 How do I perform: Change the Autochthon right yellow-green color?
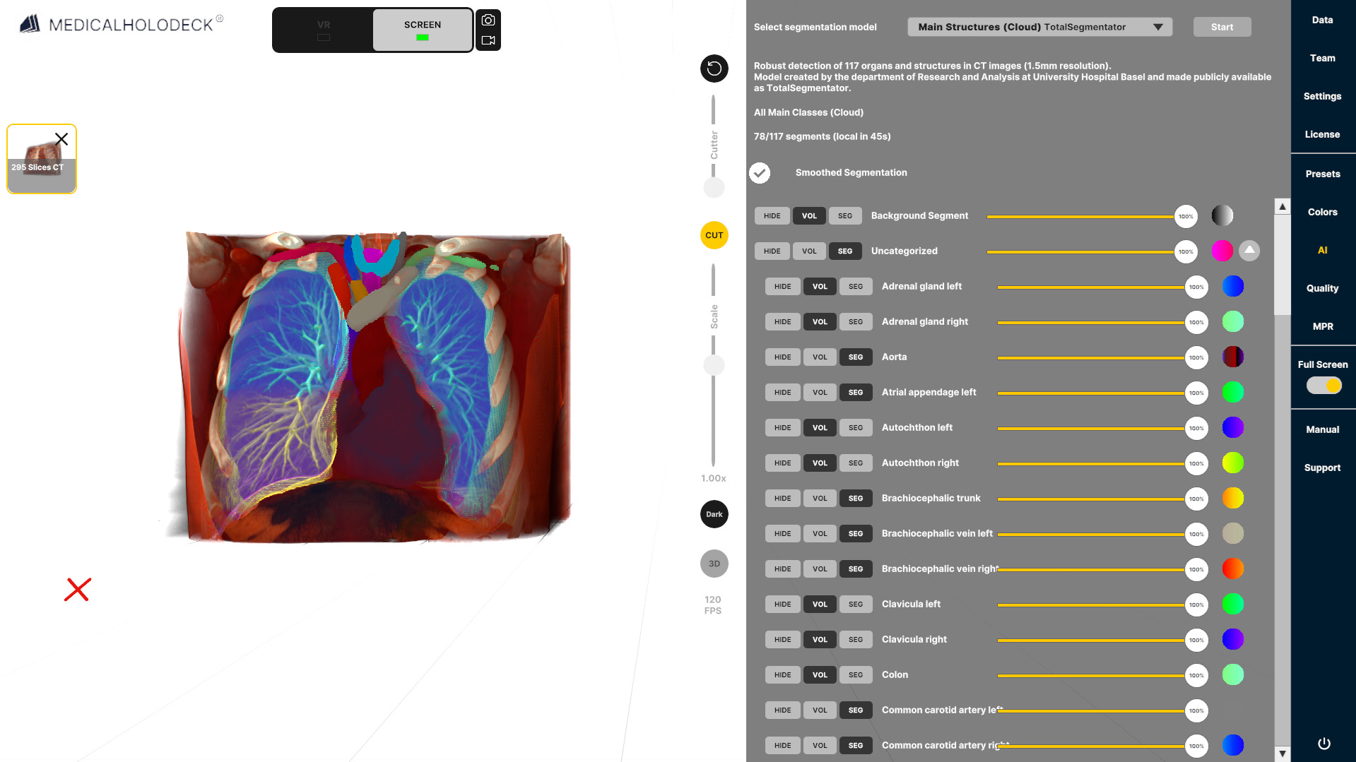point(1233,463)
